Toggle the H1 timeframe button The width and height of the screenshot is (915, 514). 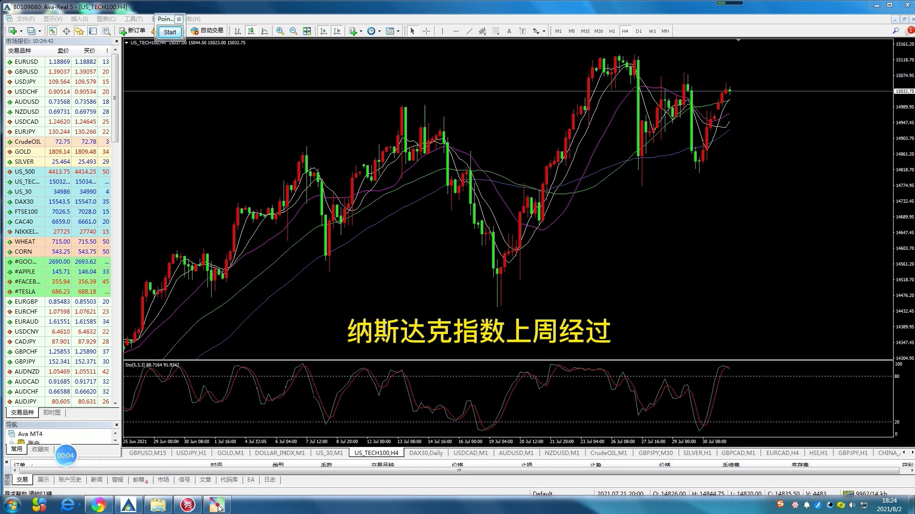tap(612, 31)
